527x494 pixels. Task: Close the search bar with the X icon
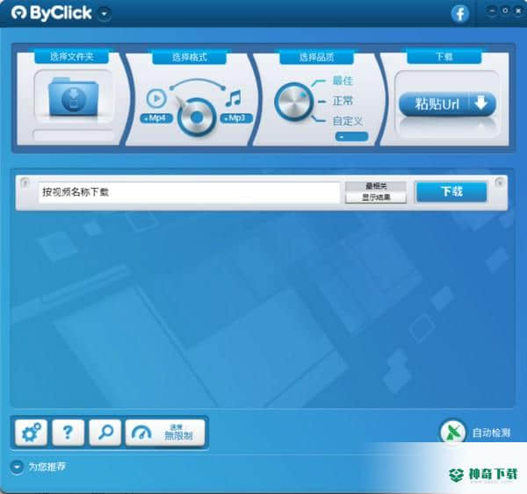point(500,183)
